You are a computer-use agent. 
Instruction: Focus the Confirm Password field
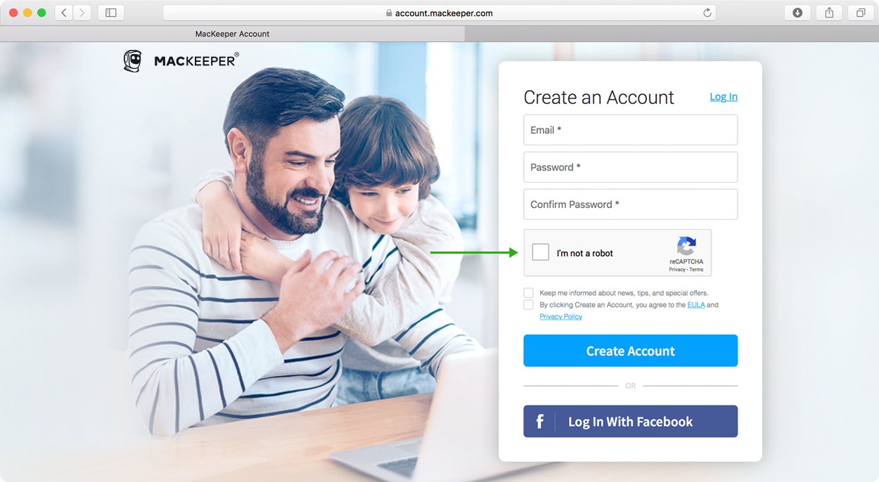coord(630,204)
